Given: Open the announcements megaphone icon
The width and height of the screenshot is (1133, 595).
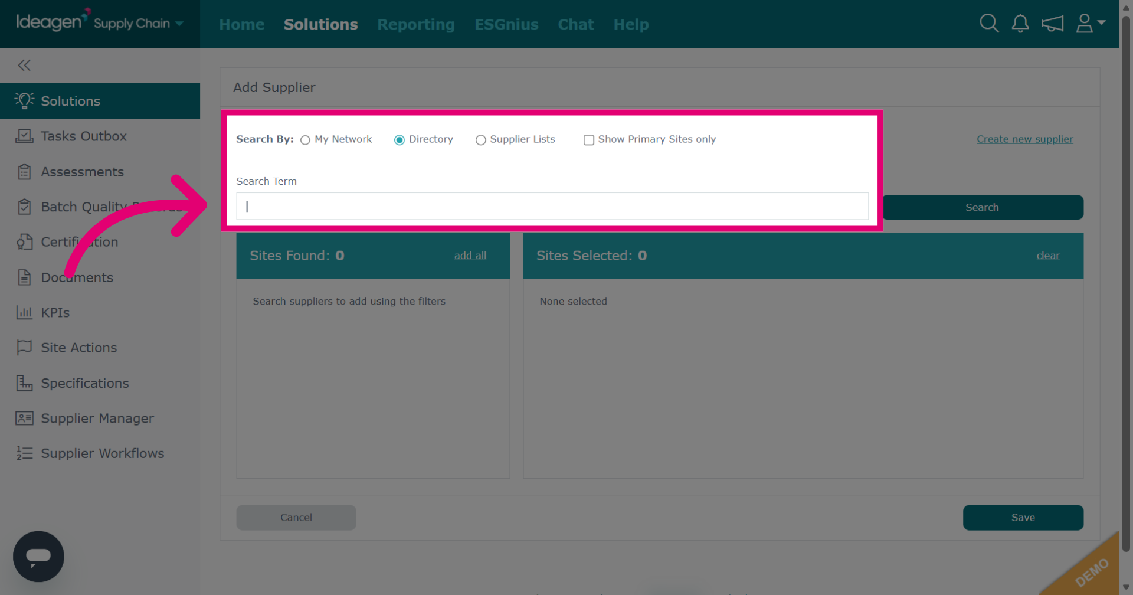Looking at the screenshot, I should 1052,24.
